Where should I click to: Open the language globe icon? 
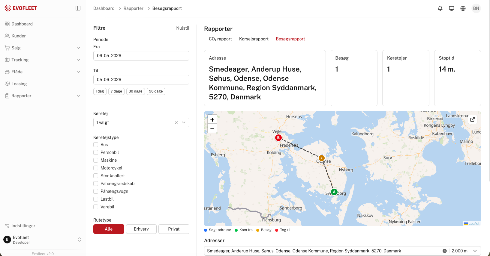[463, 8]
